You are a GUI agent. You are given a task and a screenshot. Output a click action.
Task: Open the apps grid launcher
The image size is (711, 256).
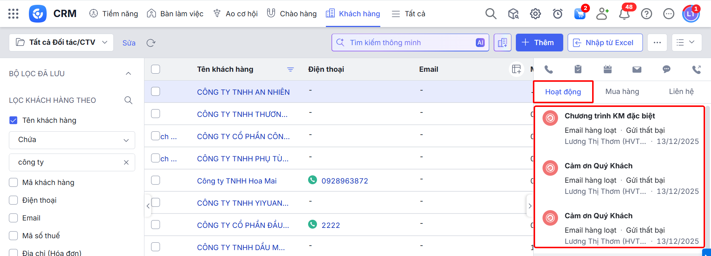point(13,14)
